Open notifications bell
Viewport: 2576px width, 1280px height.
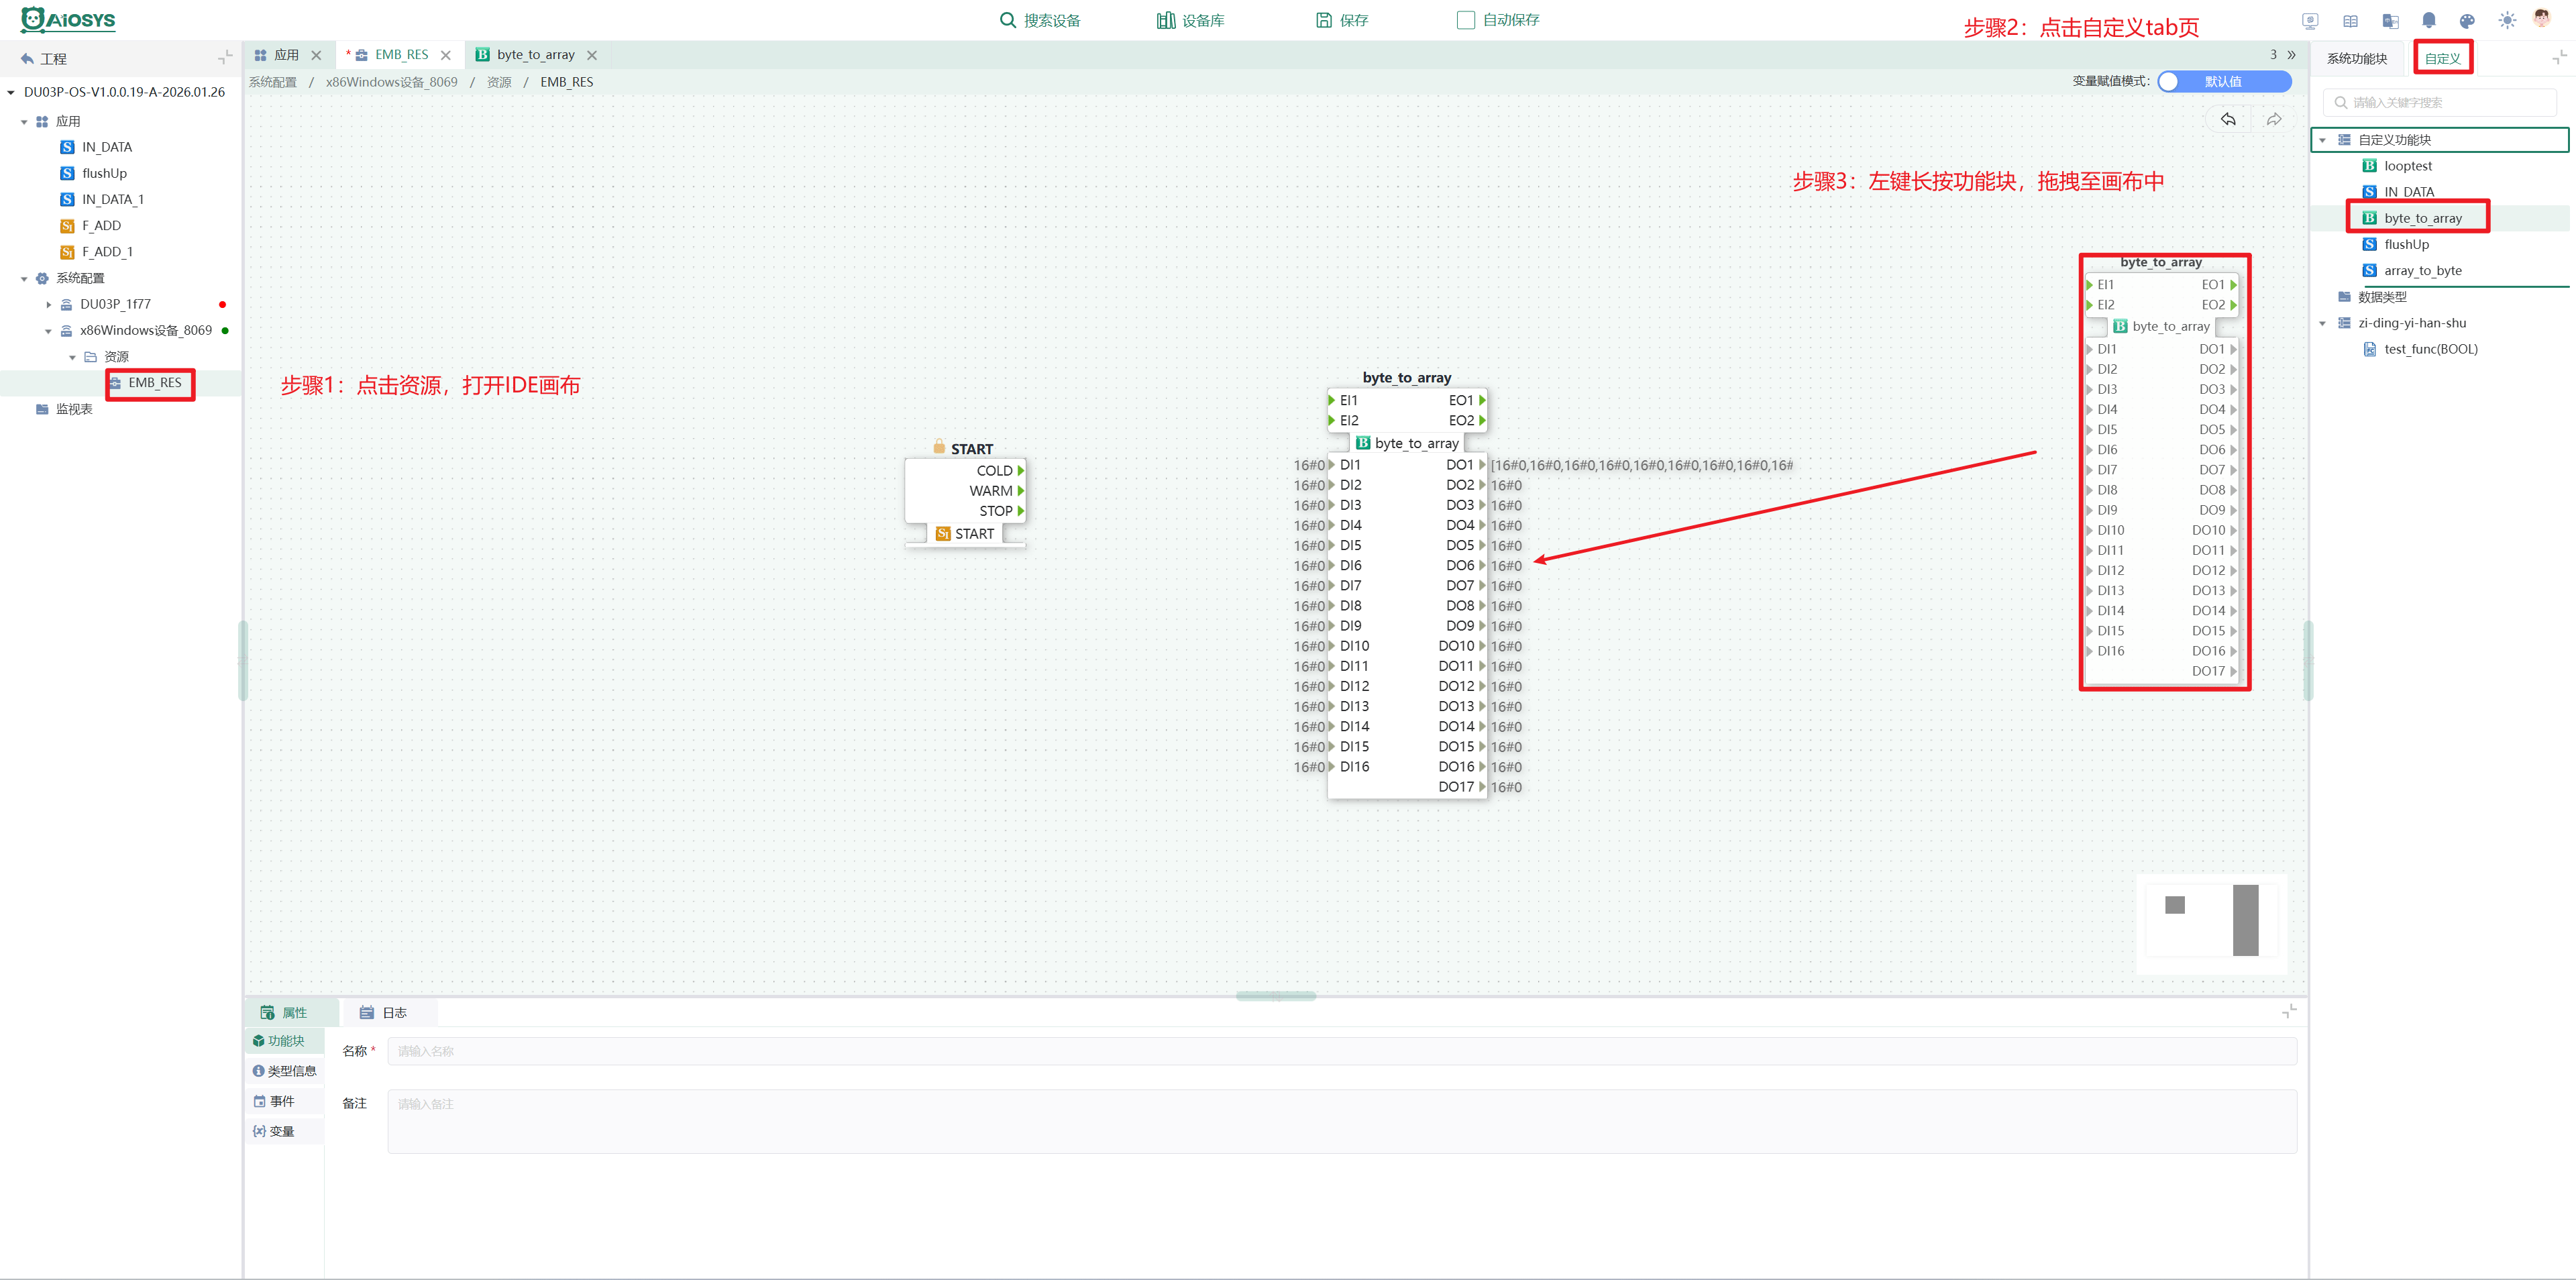(x=2429, y=20)
